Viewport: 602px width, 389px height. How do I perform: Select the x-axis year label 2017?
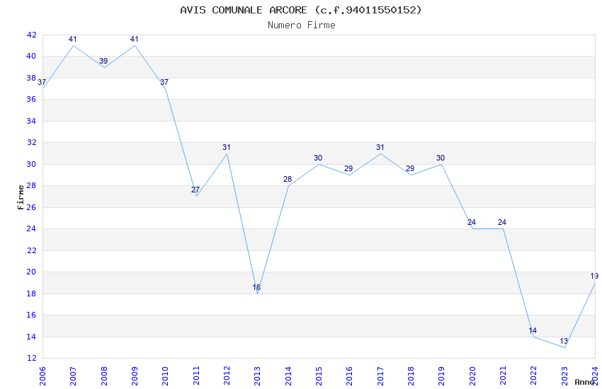(380, 376)
